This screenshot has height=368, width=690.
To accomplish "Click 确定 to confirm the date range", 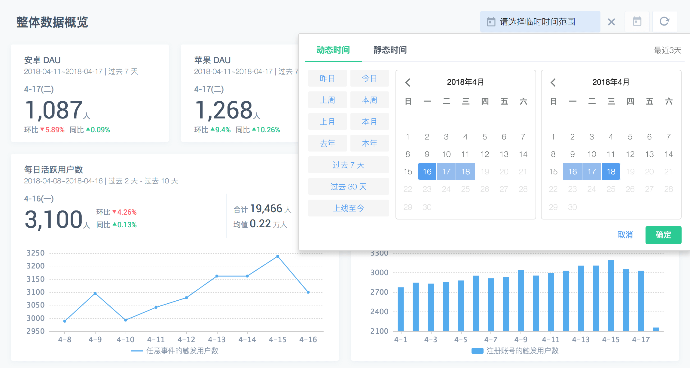I will point(663,235).
